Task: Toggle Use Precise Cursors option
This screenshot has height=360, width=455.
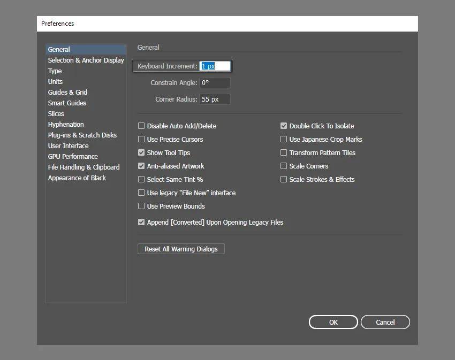Action: 141,140
